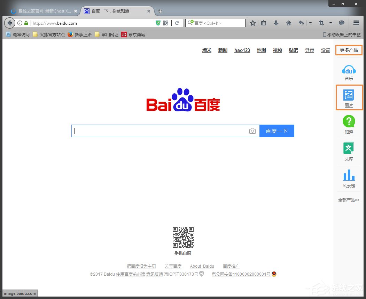Open Baidu Music from right sidebar

pos(349,72)
